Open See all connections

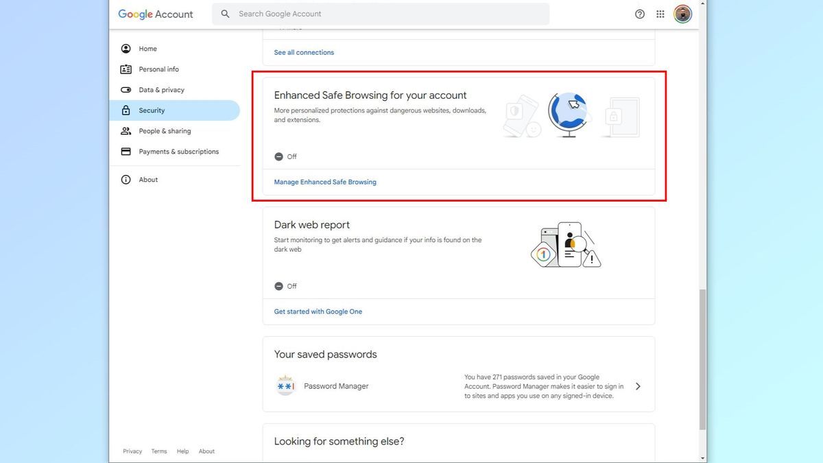[304, 52]
